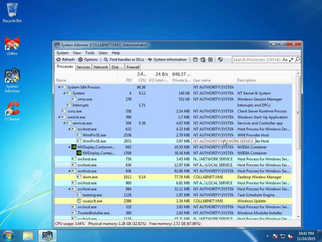The width and height of the screenshot is (322, 242).
Task: Click the scrollbar down arrow
Action: click(298, 217)
